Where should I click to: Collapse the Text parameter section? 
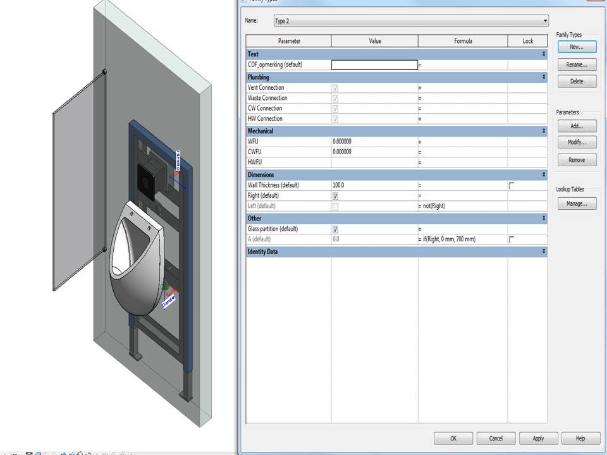click(542, 54)
